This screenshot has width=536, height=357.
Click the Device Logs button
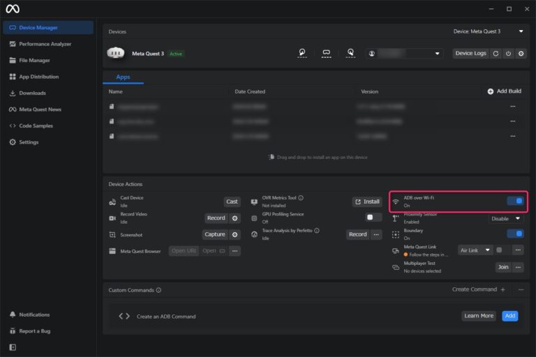point(470,53)
